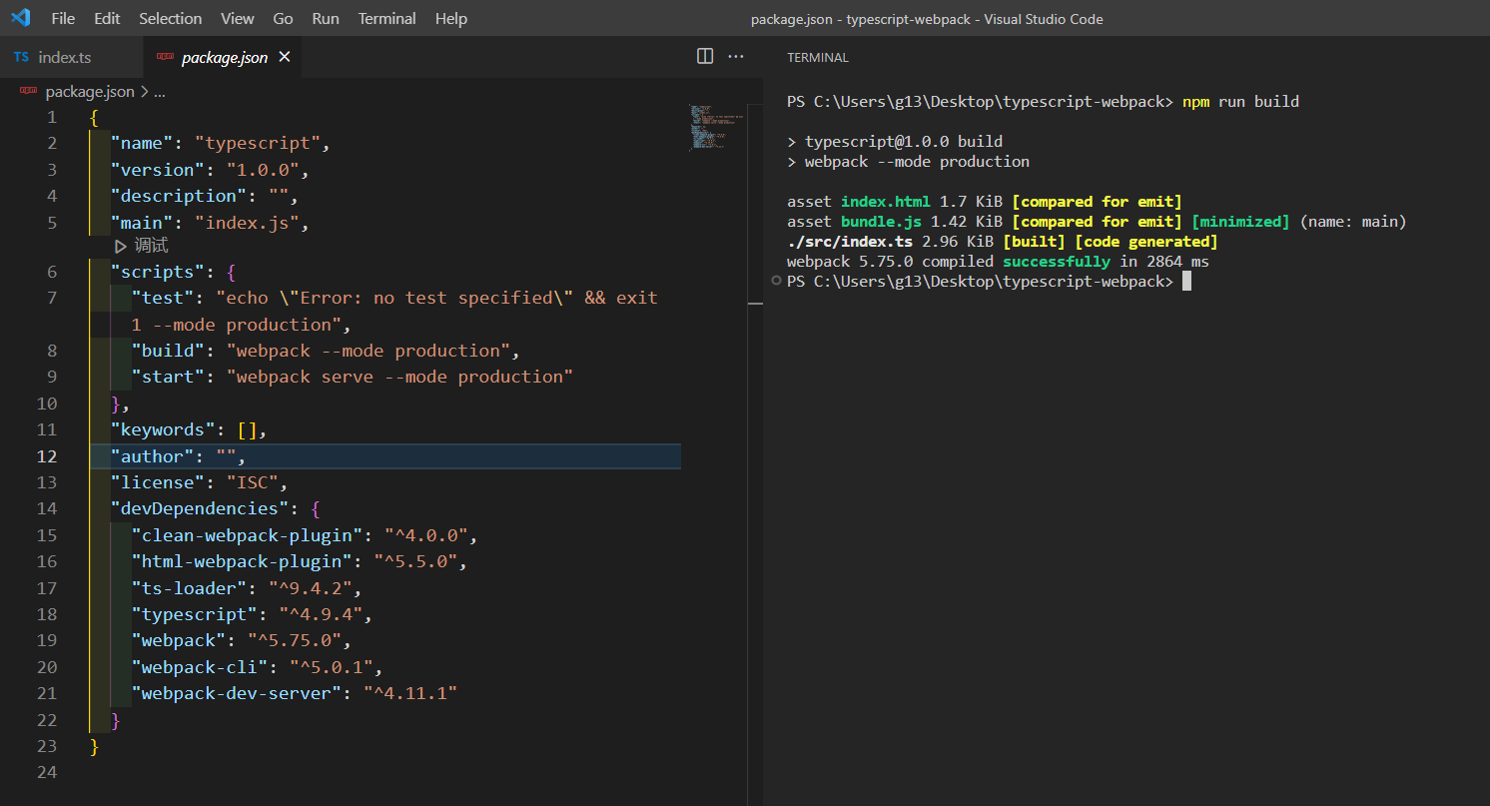Click the [minimized] tag in terminal
The image size is (1490, 806).
[1240, 222]
